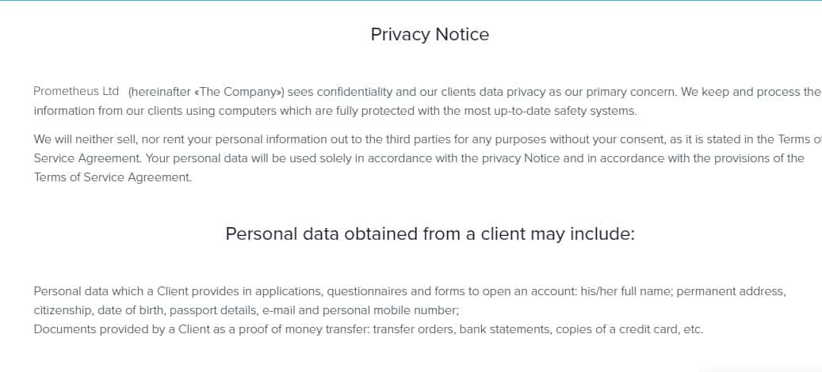Click the Prometheus Ltd company name
The width and height of the screenshot is (822, 372).
pyautogui.click(x=76, y=91)
